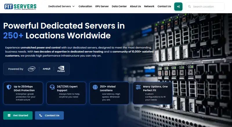Click the blue Contact Us button
The image size is (232, 127).
(49, 115)
